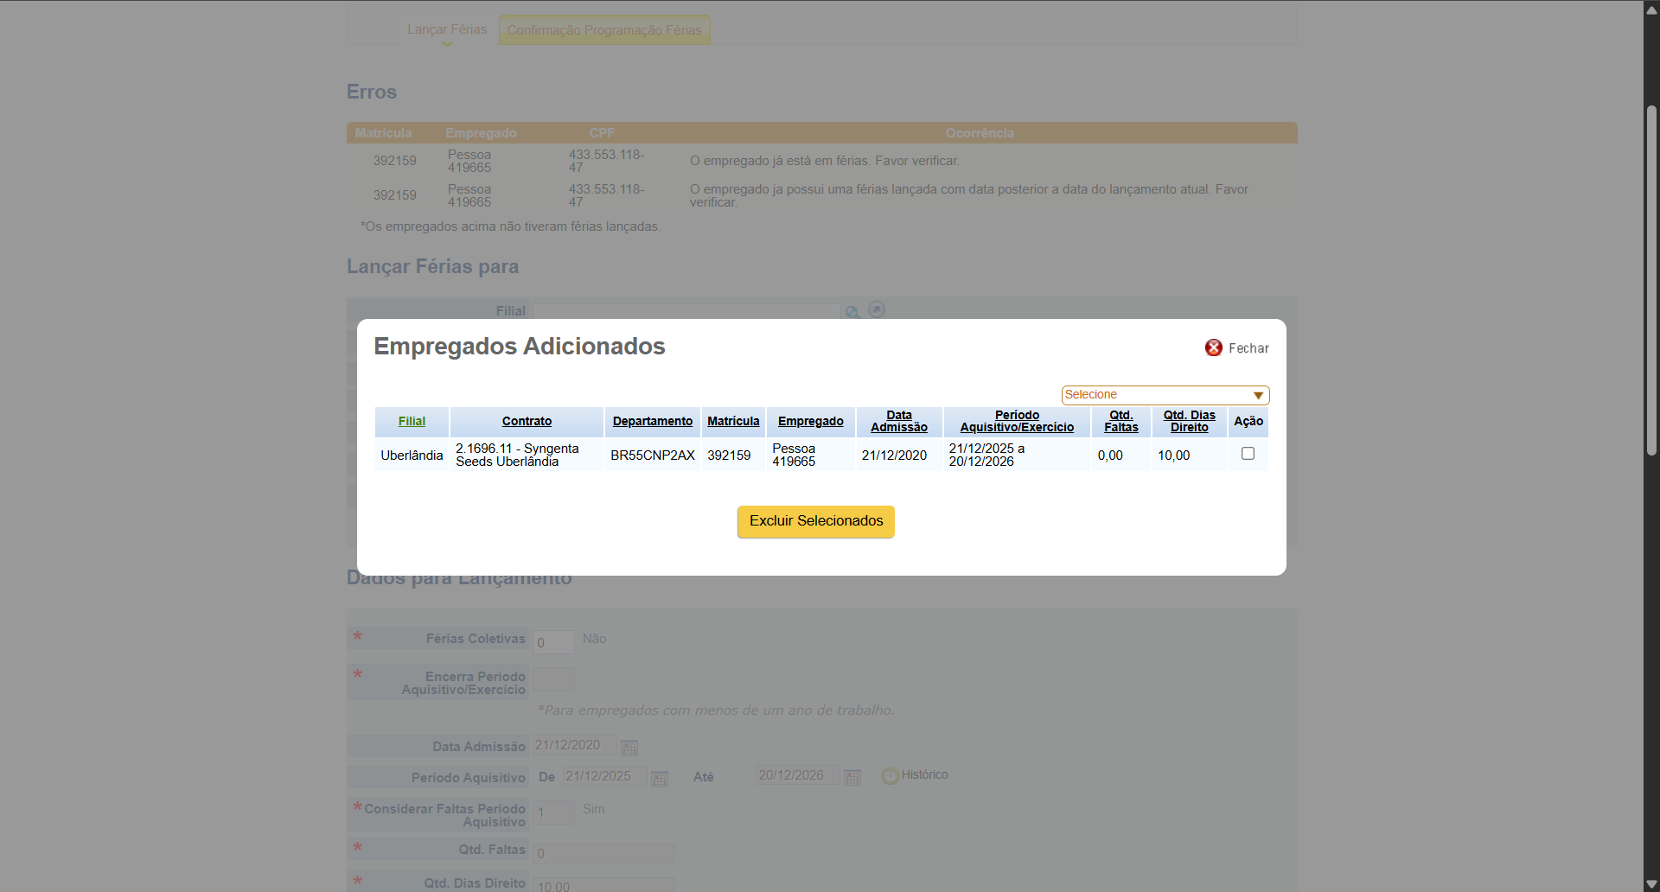1660x892 pixels.
Task: Open the Selecione dropdown in the dialog
Action: tap(1165, 395)
